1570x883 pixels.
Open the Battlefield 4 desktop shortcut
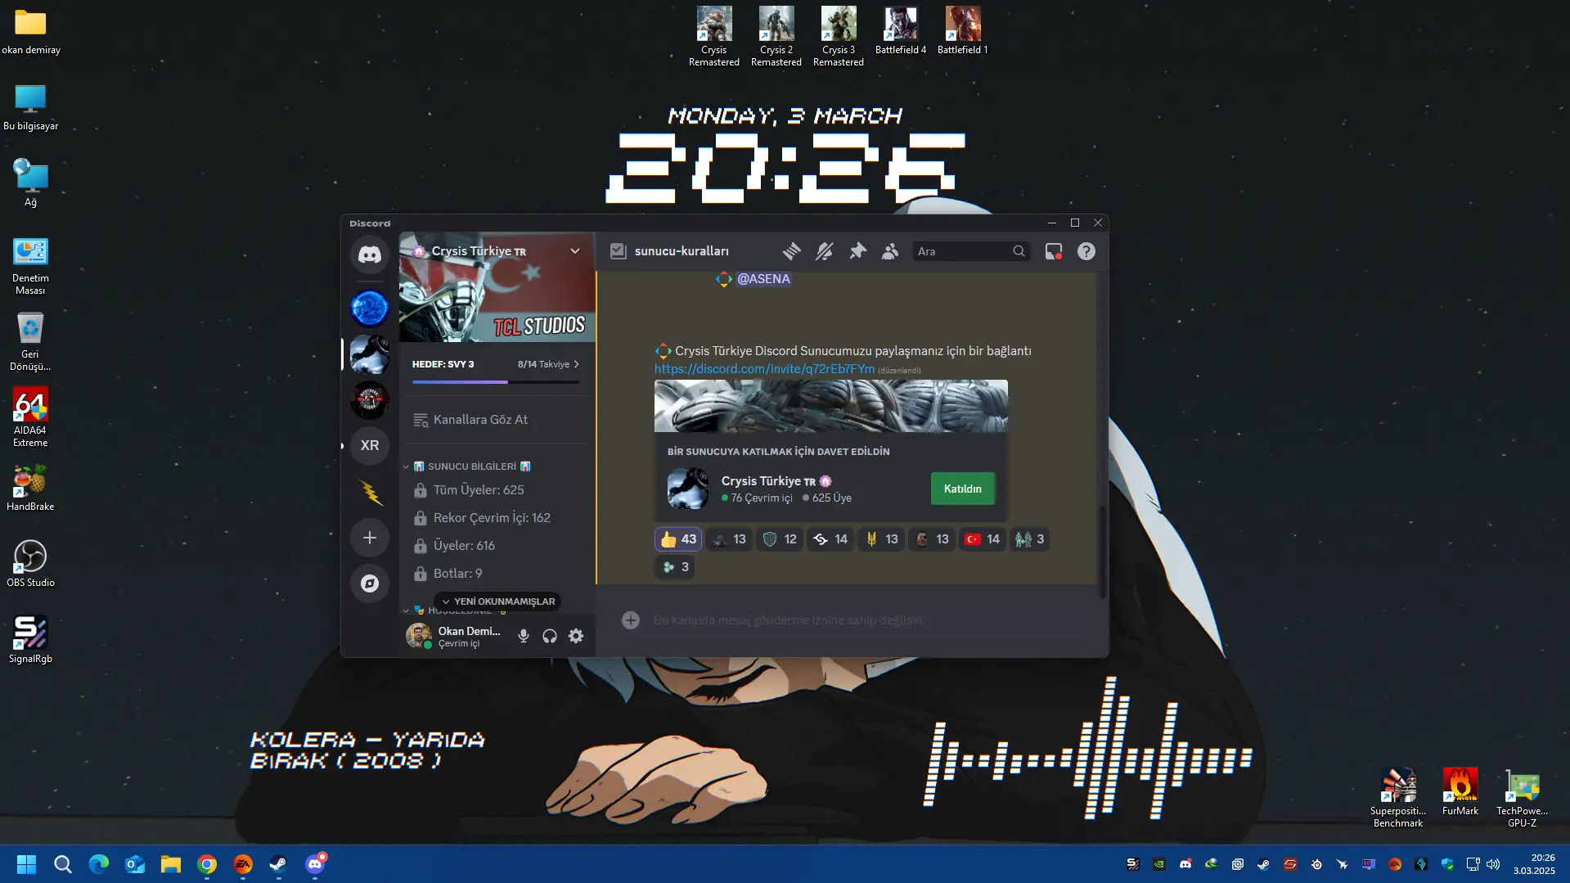pyautogui.click(x=901, y=31)
